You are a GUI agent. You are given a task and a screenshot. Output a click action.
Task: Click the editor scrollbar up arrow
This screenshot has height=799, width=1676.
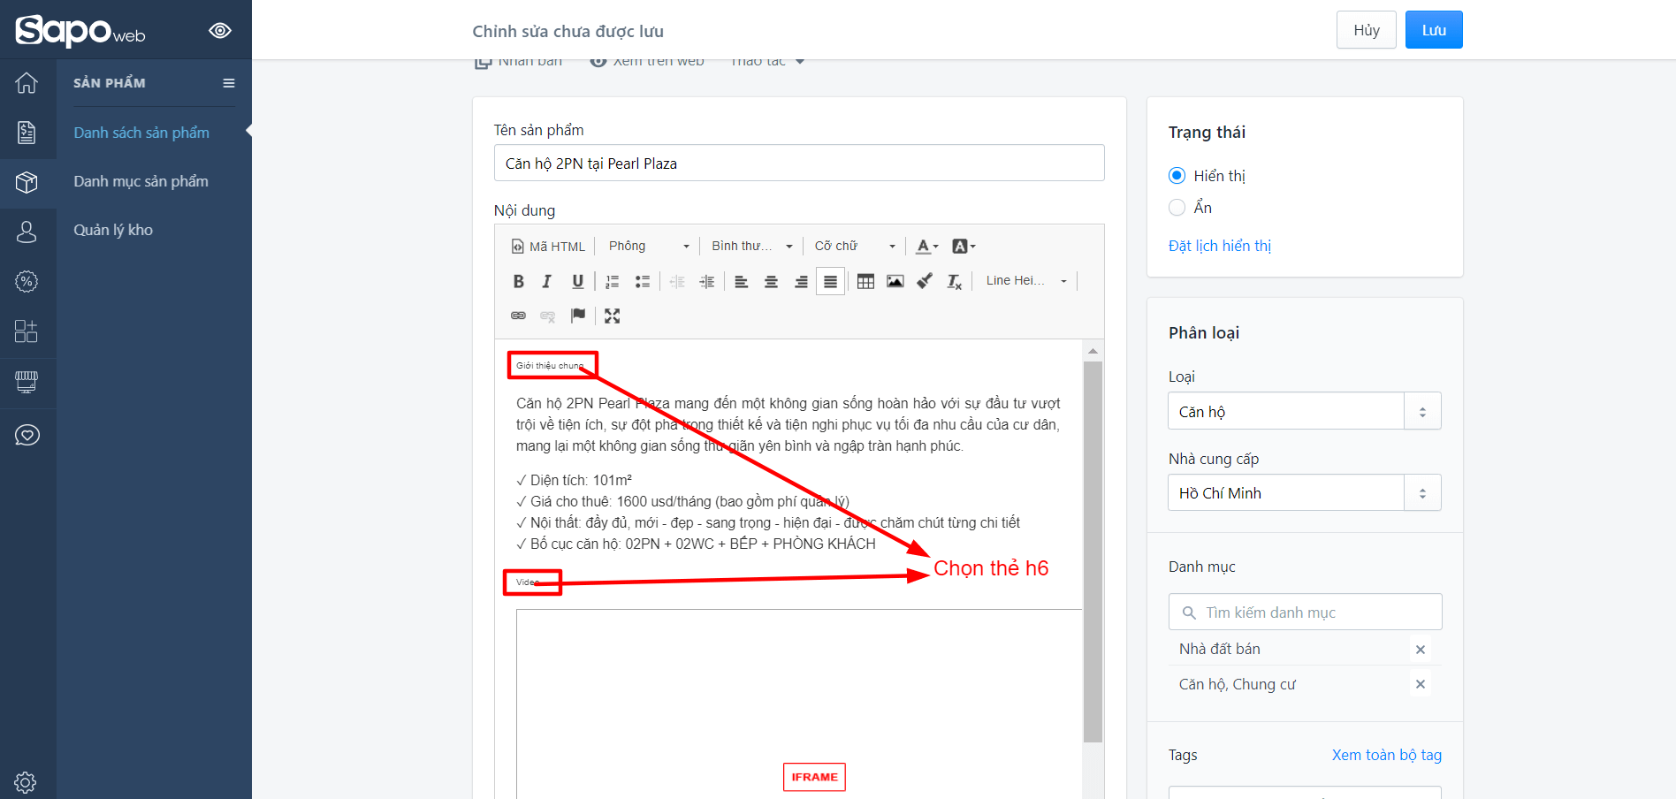tap(1093, 351)
